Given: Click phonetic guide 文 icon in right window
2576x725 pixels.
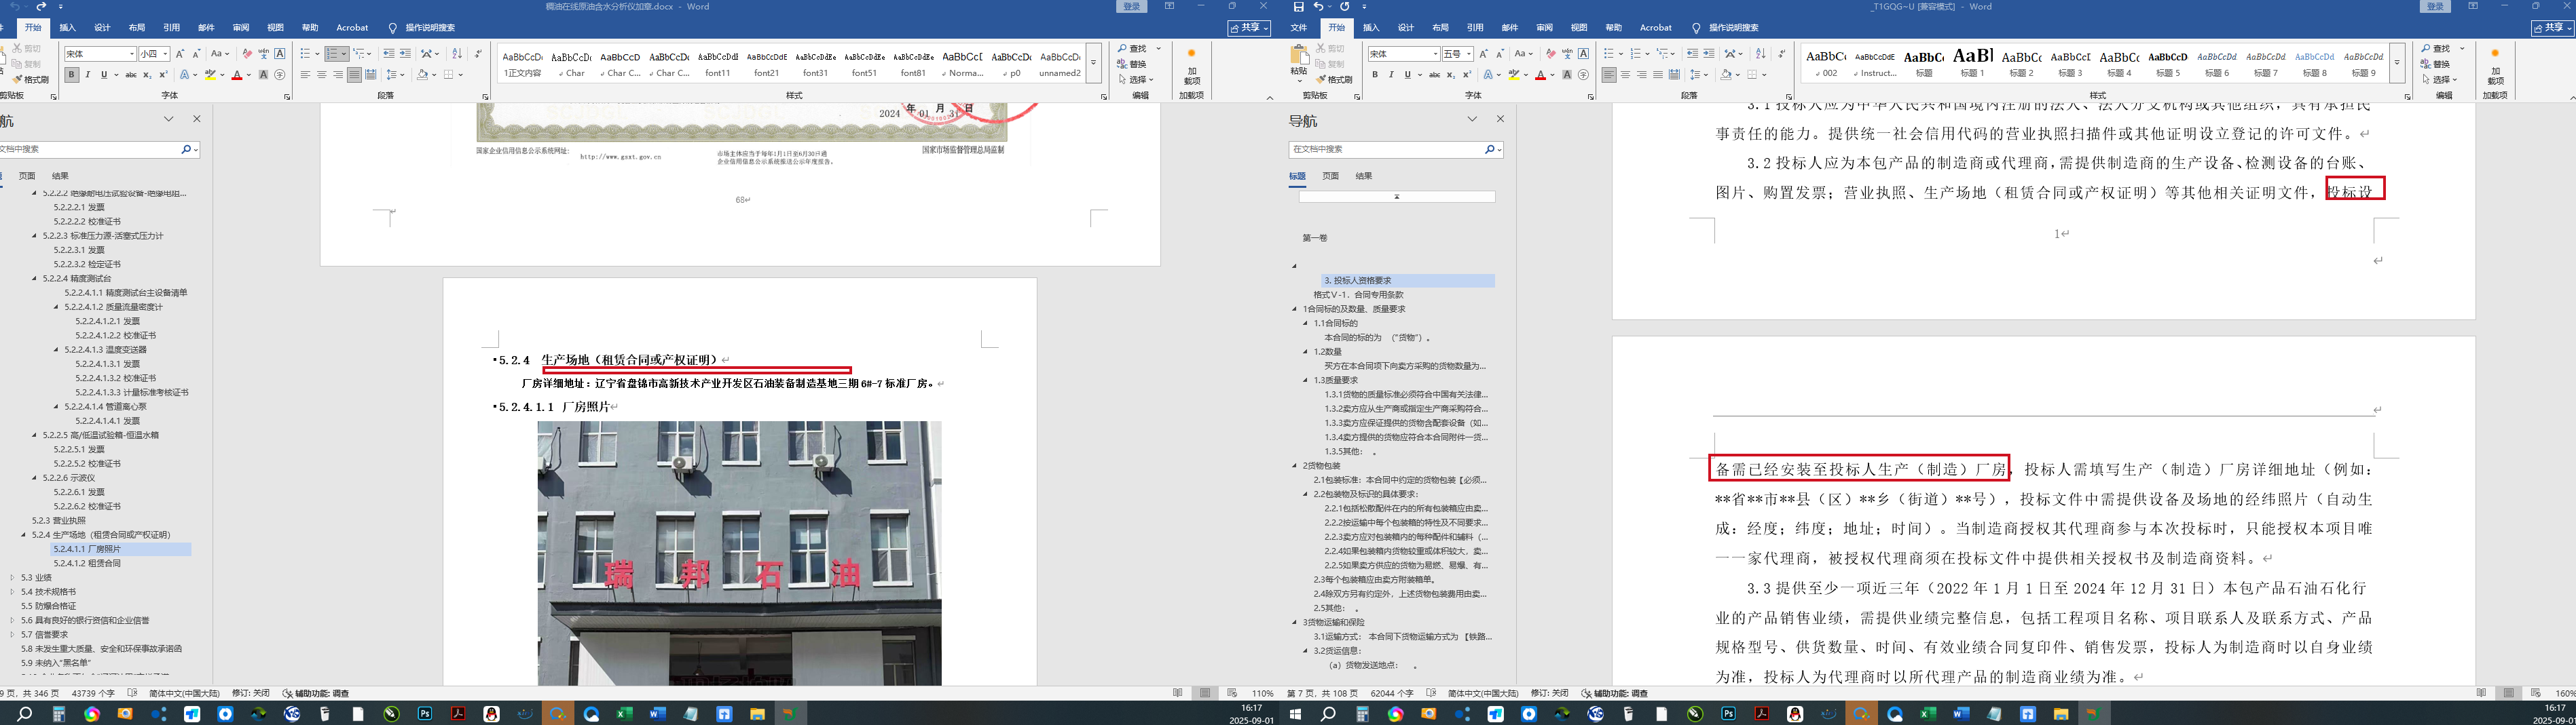Looking at the screenshot, I should pyautogui.click(x=1567, y=54).
